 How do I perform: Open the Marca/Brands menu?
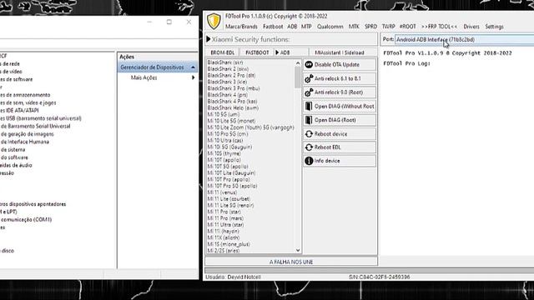241,27
